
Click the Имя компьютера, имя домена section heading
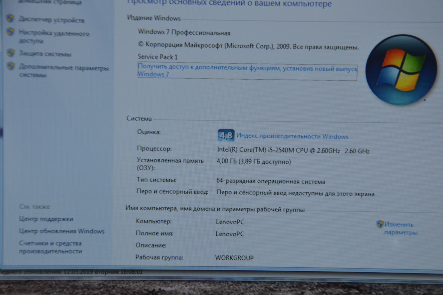(215, 209)
